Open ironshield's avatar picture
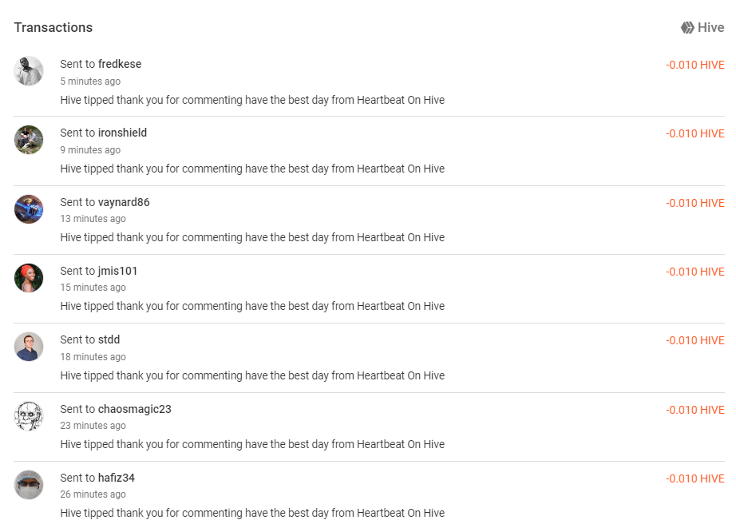Viewport: 736px width, 528px height. 29,140
